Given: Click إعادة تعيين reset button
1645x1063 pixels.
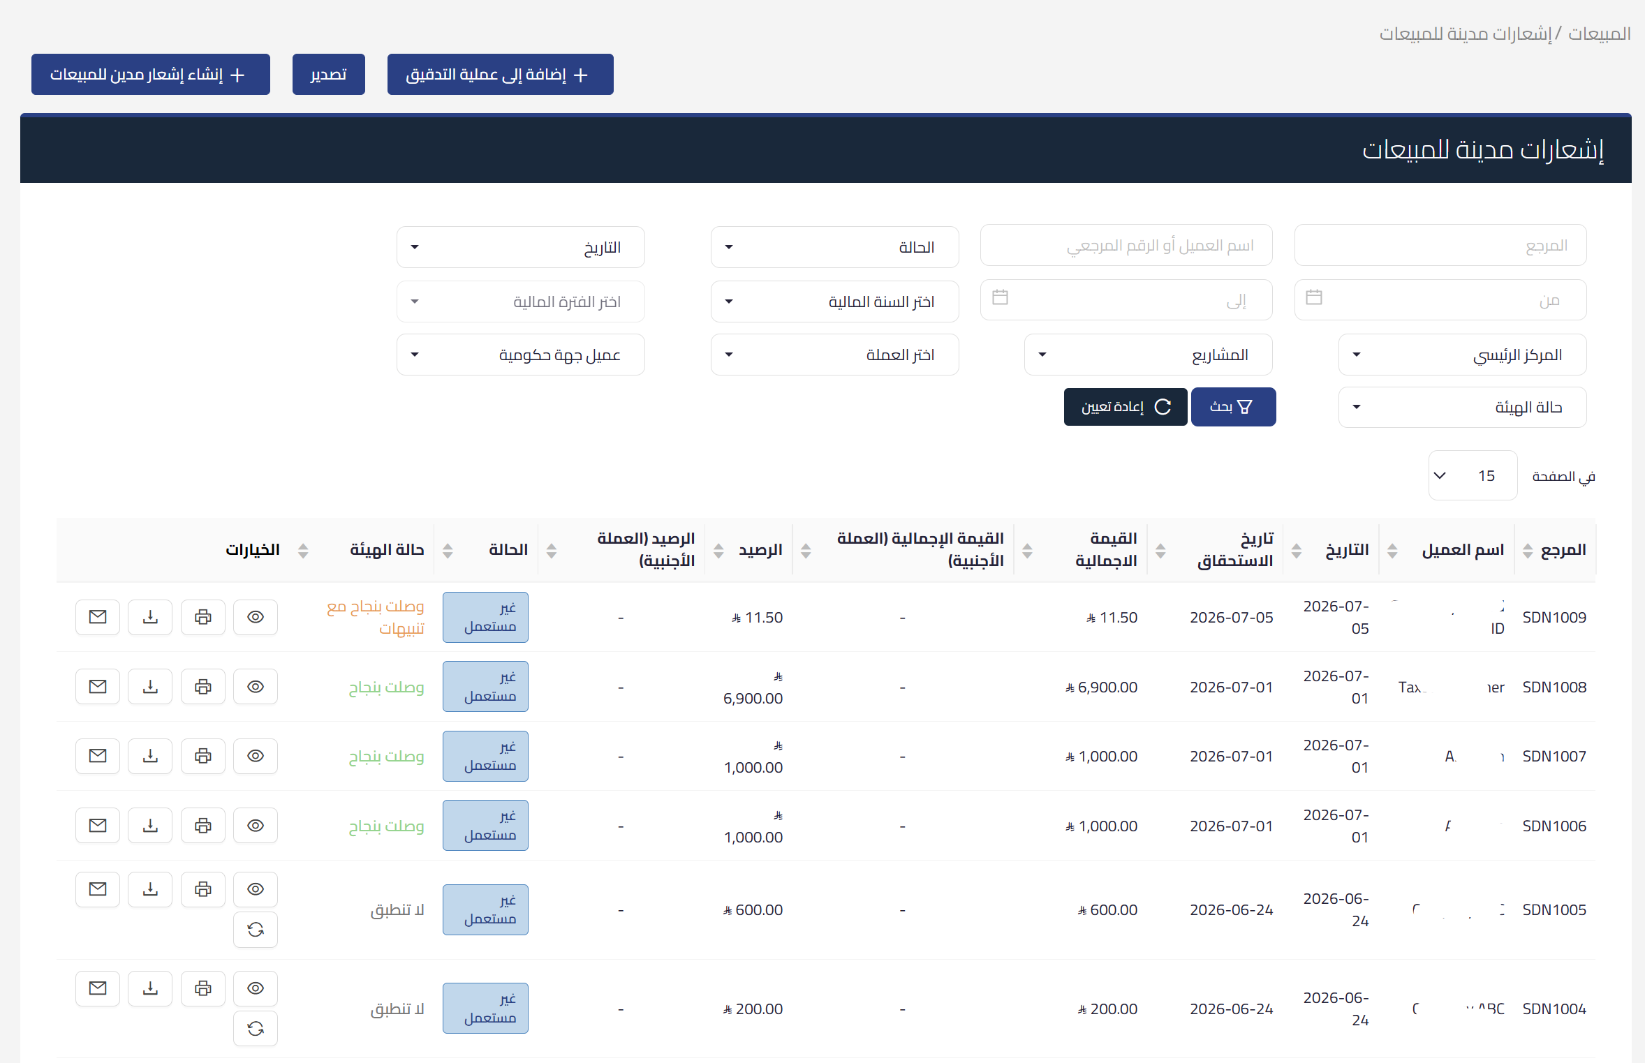Looking at the screenshot, I should coord(1126,407).
